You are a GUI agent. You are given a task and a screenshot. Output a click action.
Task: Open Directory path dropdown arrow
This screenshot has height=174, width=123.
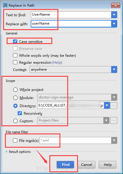coord(107,105)
